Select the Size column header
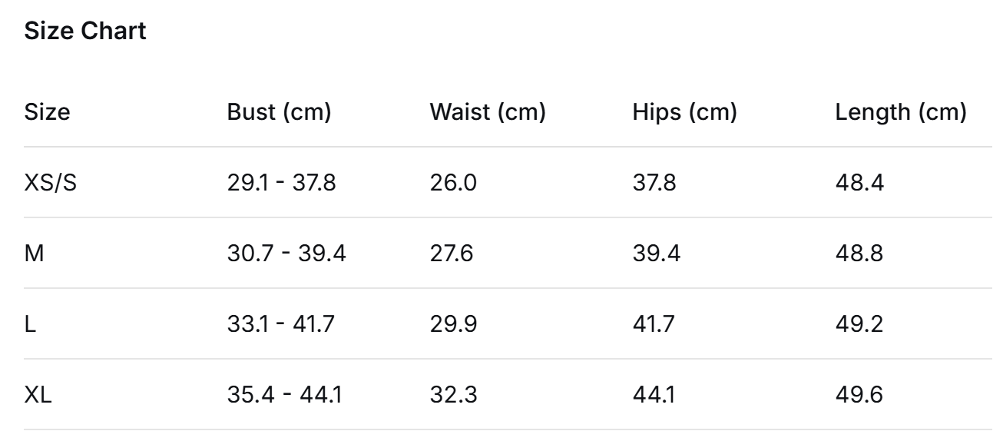1003x441 pixels. (x=47, y=112)
